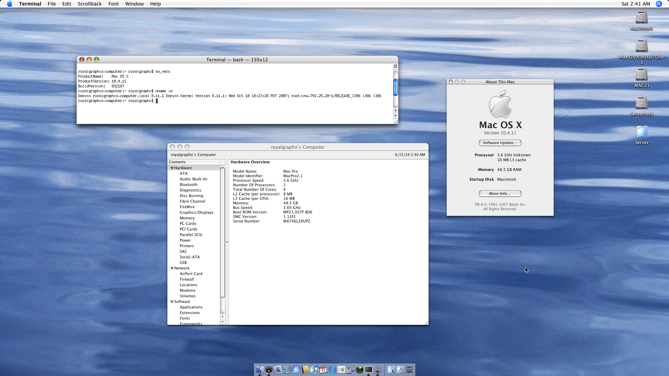This screenshot has height=376, width=669.
Task: Open the File menu
Action: coord(52,4)
